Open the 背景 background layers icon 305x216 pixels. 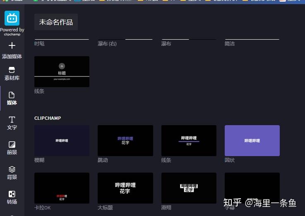[x=12, y=169]
